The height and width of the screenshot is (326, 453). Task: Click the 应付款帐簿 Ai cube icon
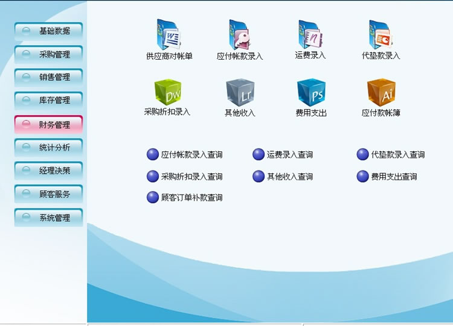[x=381, y=93]
